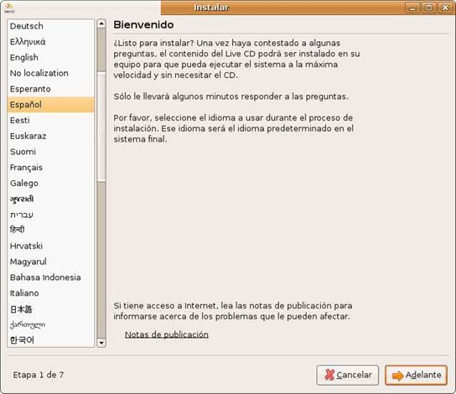Select the highlighted Español entry
The image size is (456, 394).
coord(51,105)
